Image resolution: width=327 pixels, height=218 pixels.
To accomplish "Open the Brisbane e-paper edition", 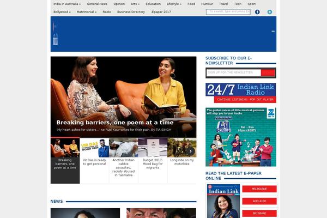I will (259, 214).
